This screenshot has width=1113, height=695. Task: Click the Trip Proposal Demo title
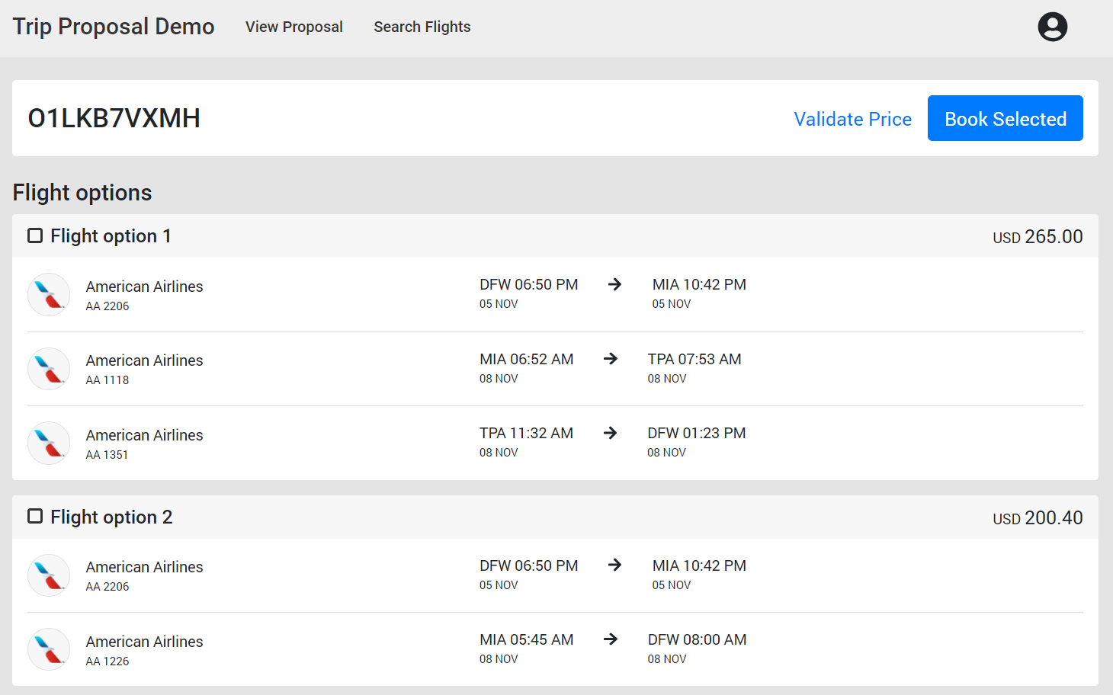pyautogui.click(x=114, y=27)
